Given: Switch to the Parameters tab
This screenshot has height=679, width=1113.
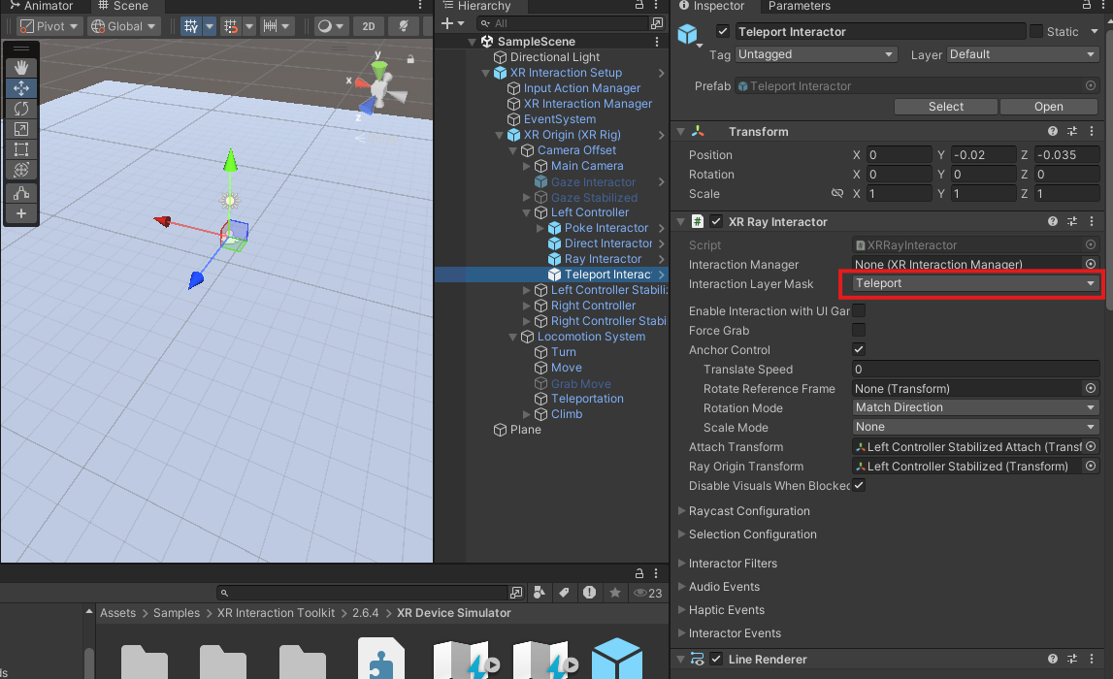Looking at the screenshot, I should [799, 6].
